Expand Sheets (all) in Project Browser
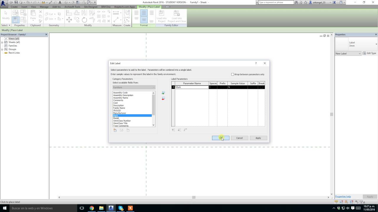This screenshot has height=212, width=378. click(x=2, y=42)
